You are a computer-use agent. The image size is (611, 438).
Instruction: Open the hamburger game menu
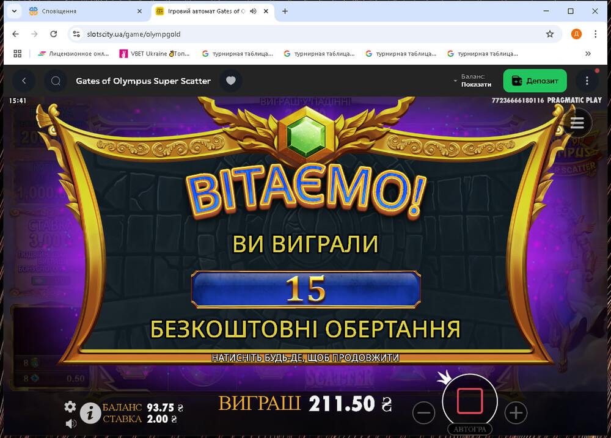pyautogui.click(x=577, y=123)
